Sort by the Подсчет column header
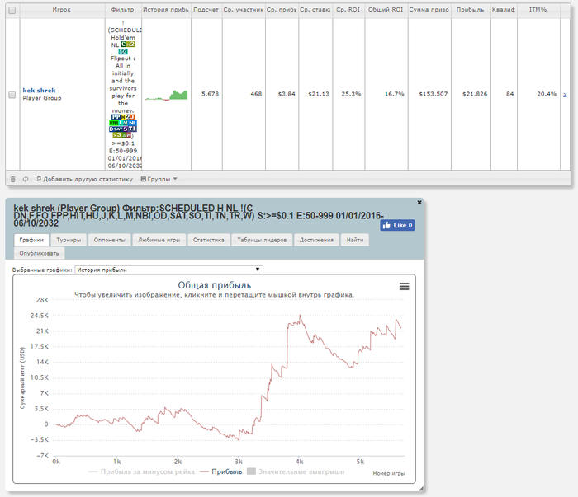 pos(206,10)
